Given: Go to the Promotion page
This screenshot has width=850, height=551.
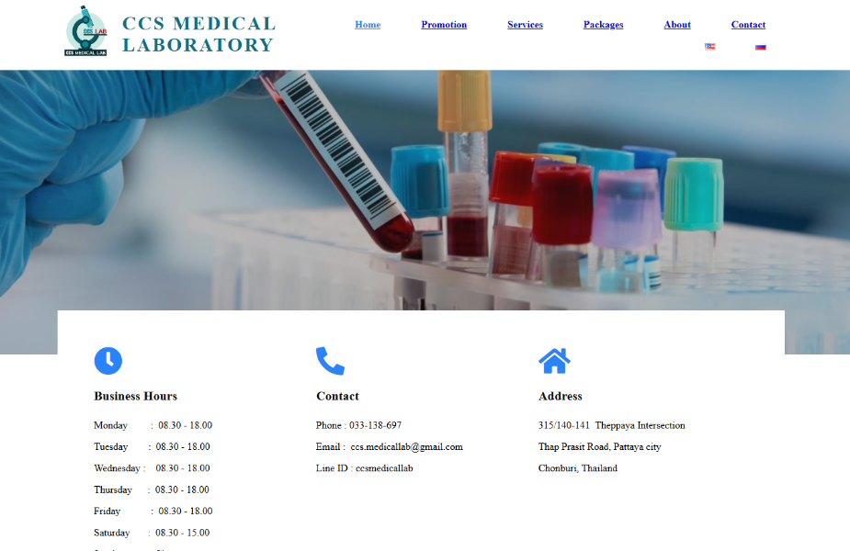Looking at the screenshot, I should (444, 25).
